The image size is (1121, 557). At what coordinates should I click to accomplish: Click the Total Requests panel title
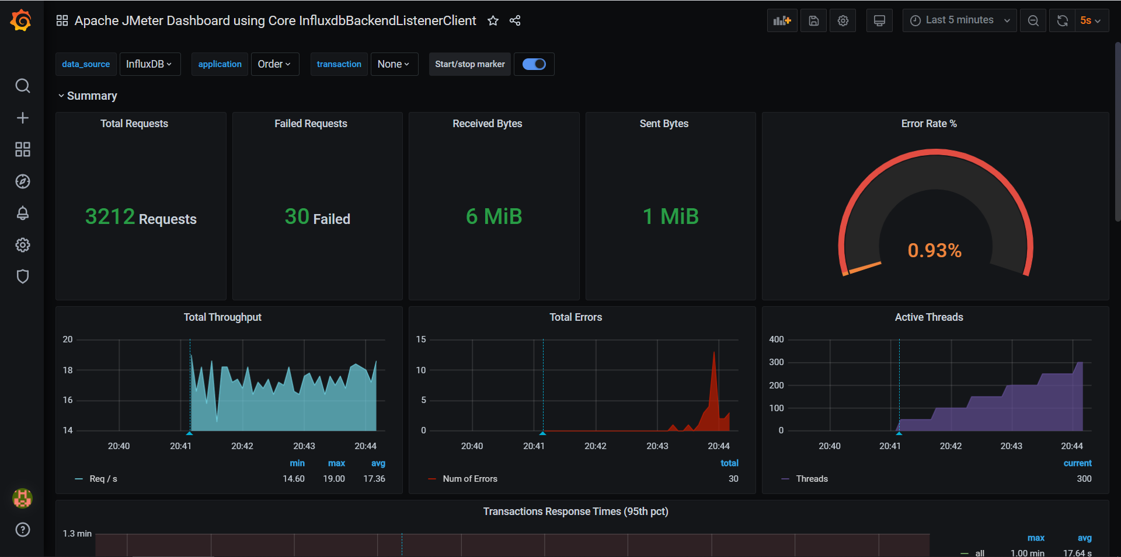click(x=134, y=124)
